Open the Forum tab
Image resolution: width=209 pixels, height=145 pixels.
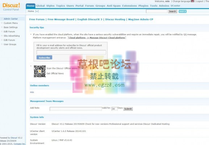(x=89, y=6)
